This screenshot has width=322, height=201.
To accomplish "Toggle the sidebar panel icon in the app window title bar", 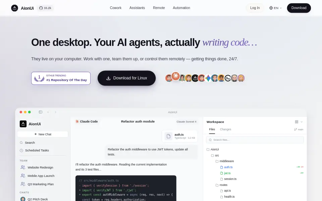I will pos(41,112).
